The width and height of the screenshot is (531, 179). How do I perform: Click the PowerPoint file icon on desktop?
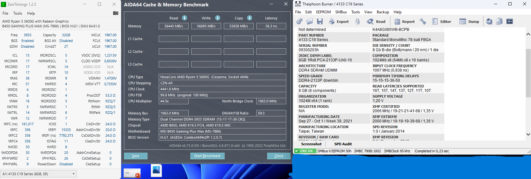[x=132, y=173]
